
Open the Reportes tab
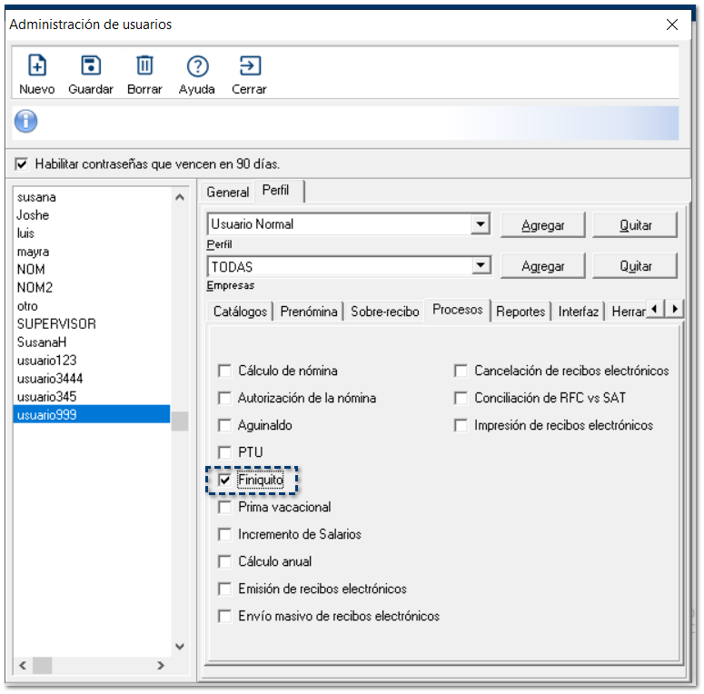click(x=521, y=312)
